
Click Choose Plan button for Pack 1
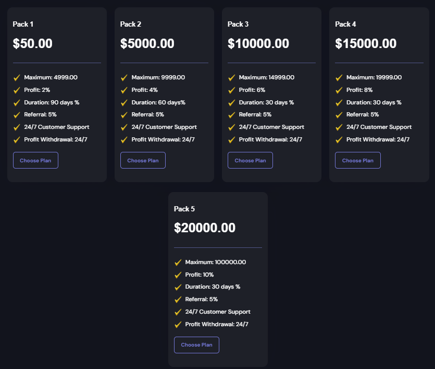tap(35, 160)
